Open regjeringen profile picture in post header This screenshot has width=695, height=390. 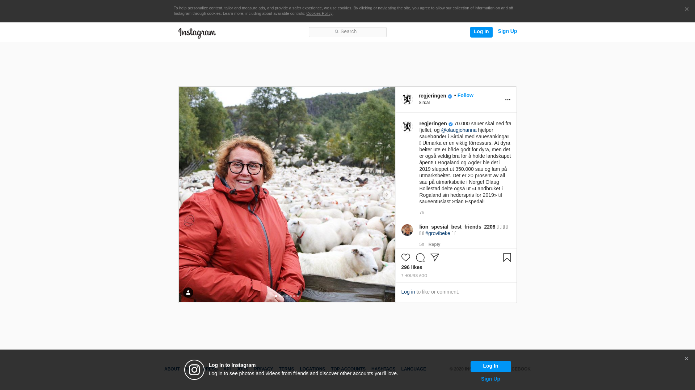coord(407,99)
